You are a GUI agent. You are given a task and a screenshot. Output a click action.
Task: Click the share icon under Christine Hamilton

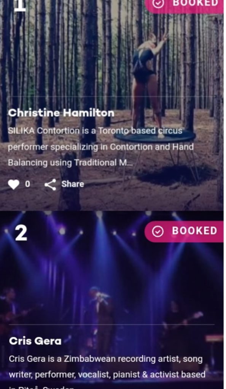coord(51,185)
